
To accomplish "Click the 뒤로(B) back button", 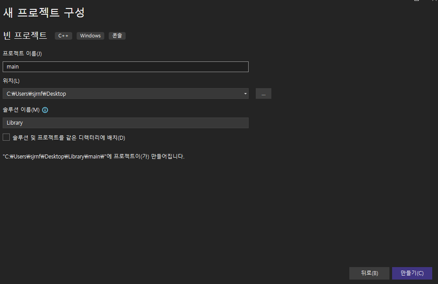I will pos(369,273).
